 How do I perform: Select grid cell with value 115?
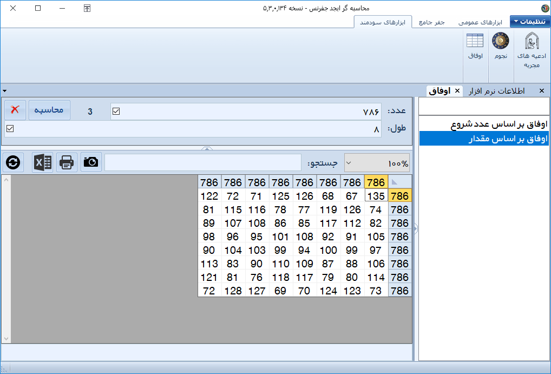[x=233, y=209]
